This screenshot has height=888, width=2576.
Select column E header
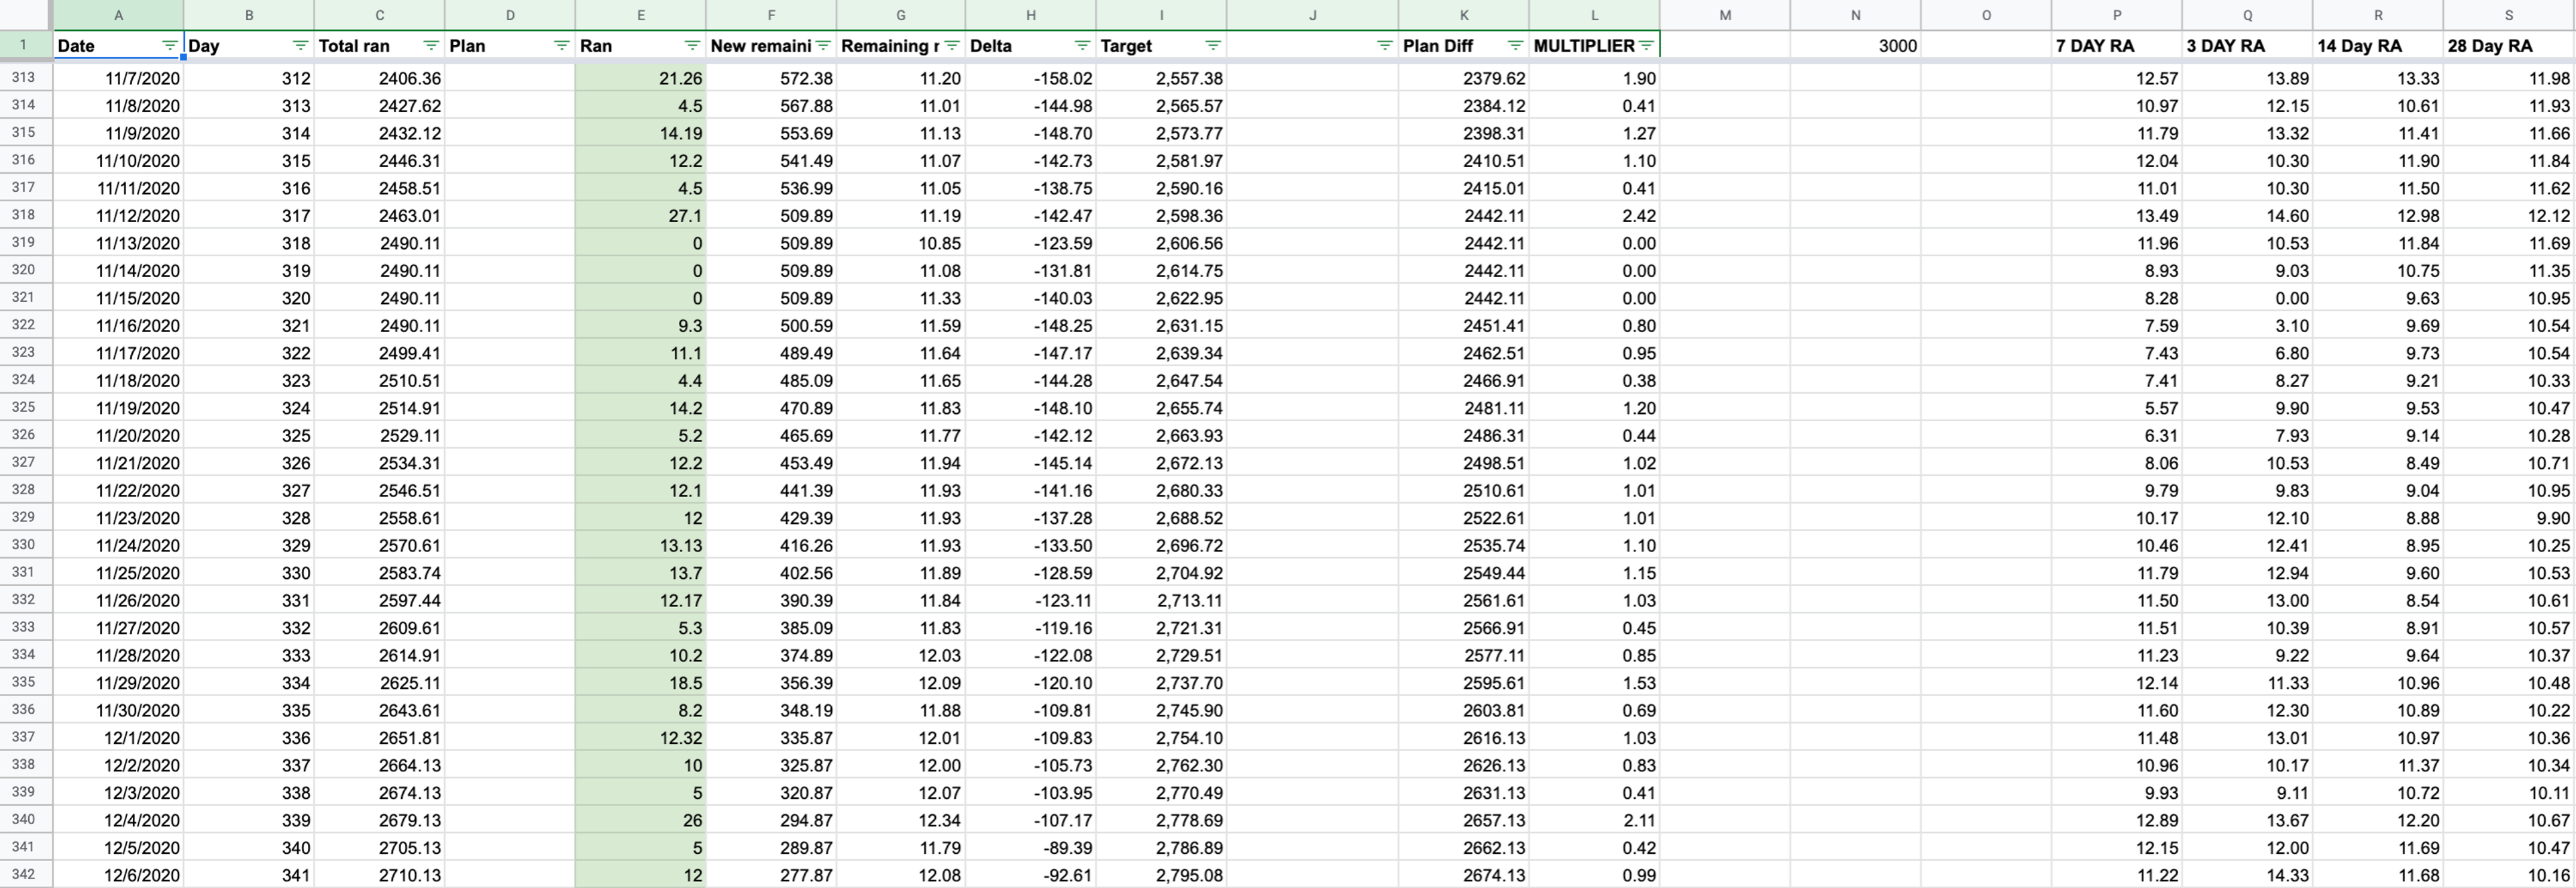pos(641,15)
